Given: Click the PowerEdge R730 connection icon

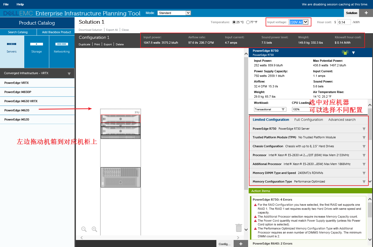Looking at the screenshot, I should 345,52.
